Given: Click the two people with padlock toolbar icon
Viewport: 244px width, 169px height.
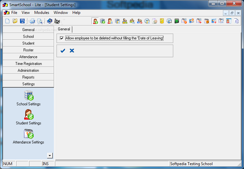Looking at the screenshot, I should (x=125, y=21).
